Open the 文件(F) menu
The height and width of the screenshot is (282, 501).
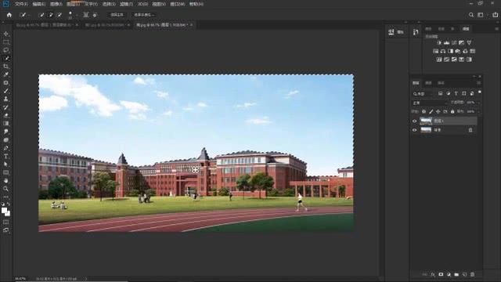pyautogui.click(x=21, y=4)
